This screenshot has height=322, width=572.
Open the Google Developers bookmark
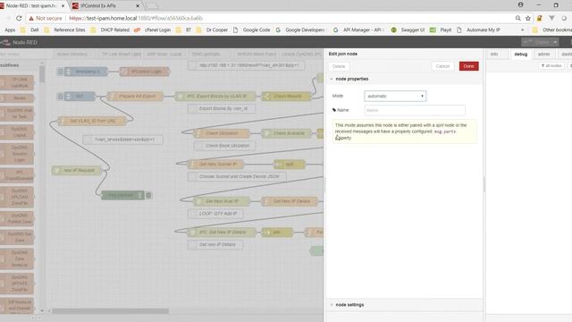pos(300,30)
